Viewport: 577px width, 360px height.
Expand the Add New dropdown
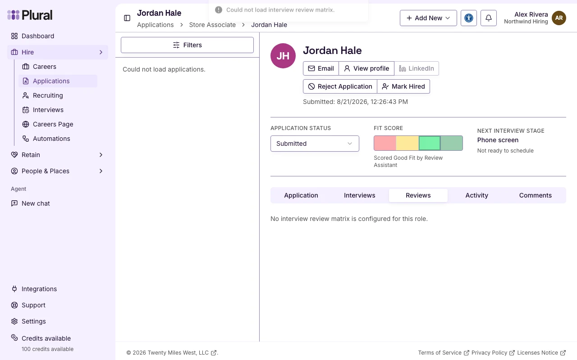coord(428,18)
